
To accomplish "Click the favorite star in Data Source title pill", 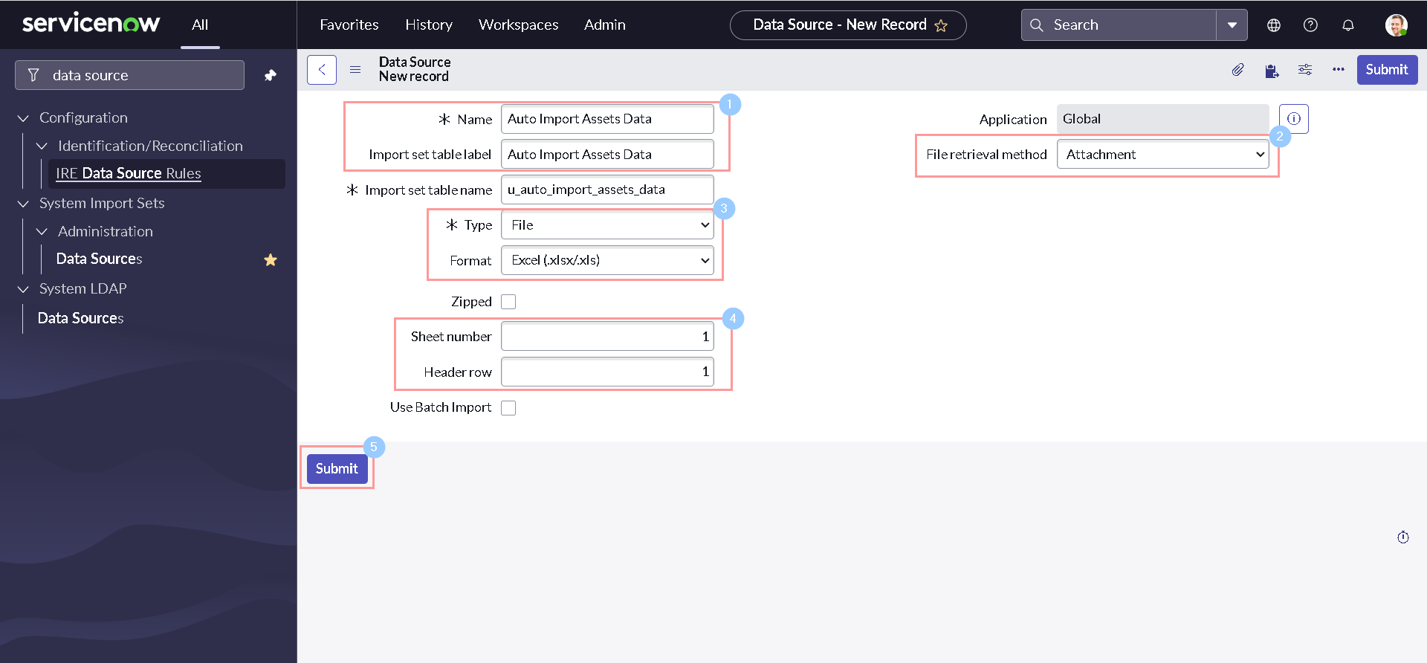I will [941, 25].
